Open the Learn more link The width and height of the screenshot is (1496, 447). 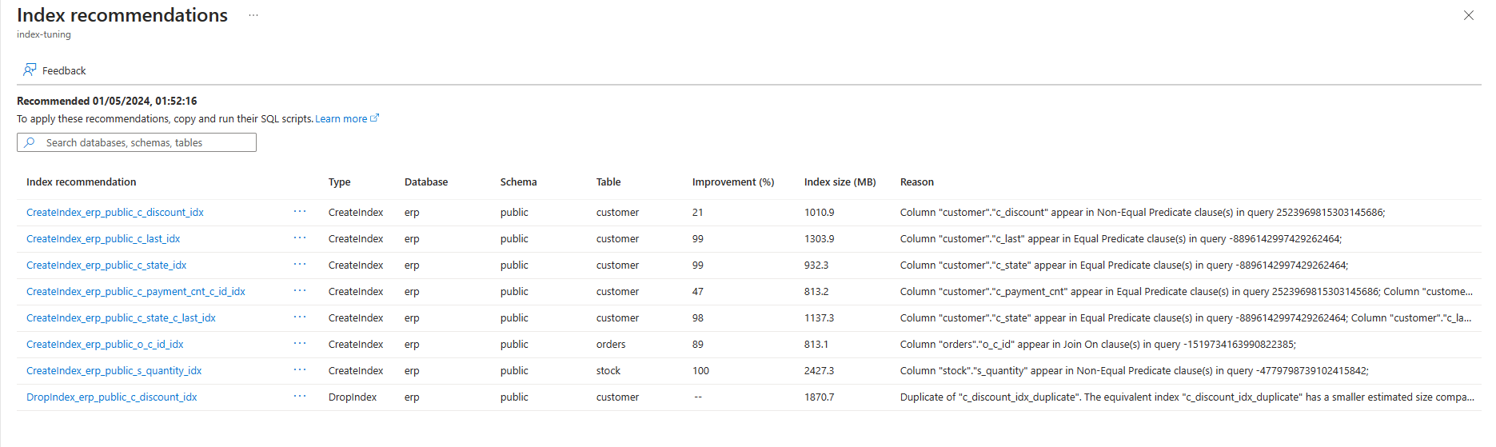(x=341, y=119)
